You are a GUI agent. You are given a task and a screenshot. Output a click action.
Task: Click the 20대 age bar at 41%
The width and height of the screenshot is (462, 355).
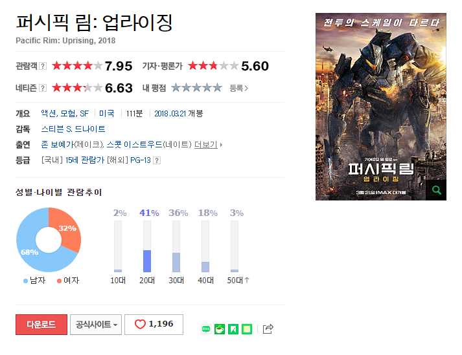pyautogui.click(x=147, y=246)
